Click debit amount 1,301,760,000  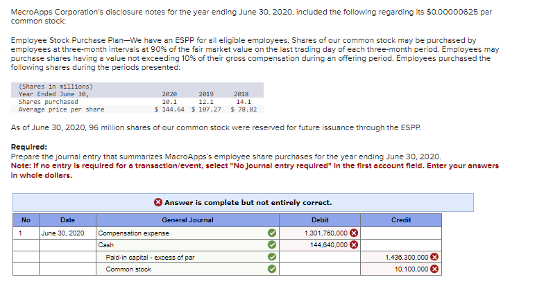[x=326, y=233]
